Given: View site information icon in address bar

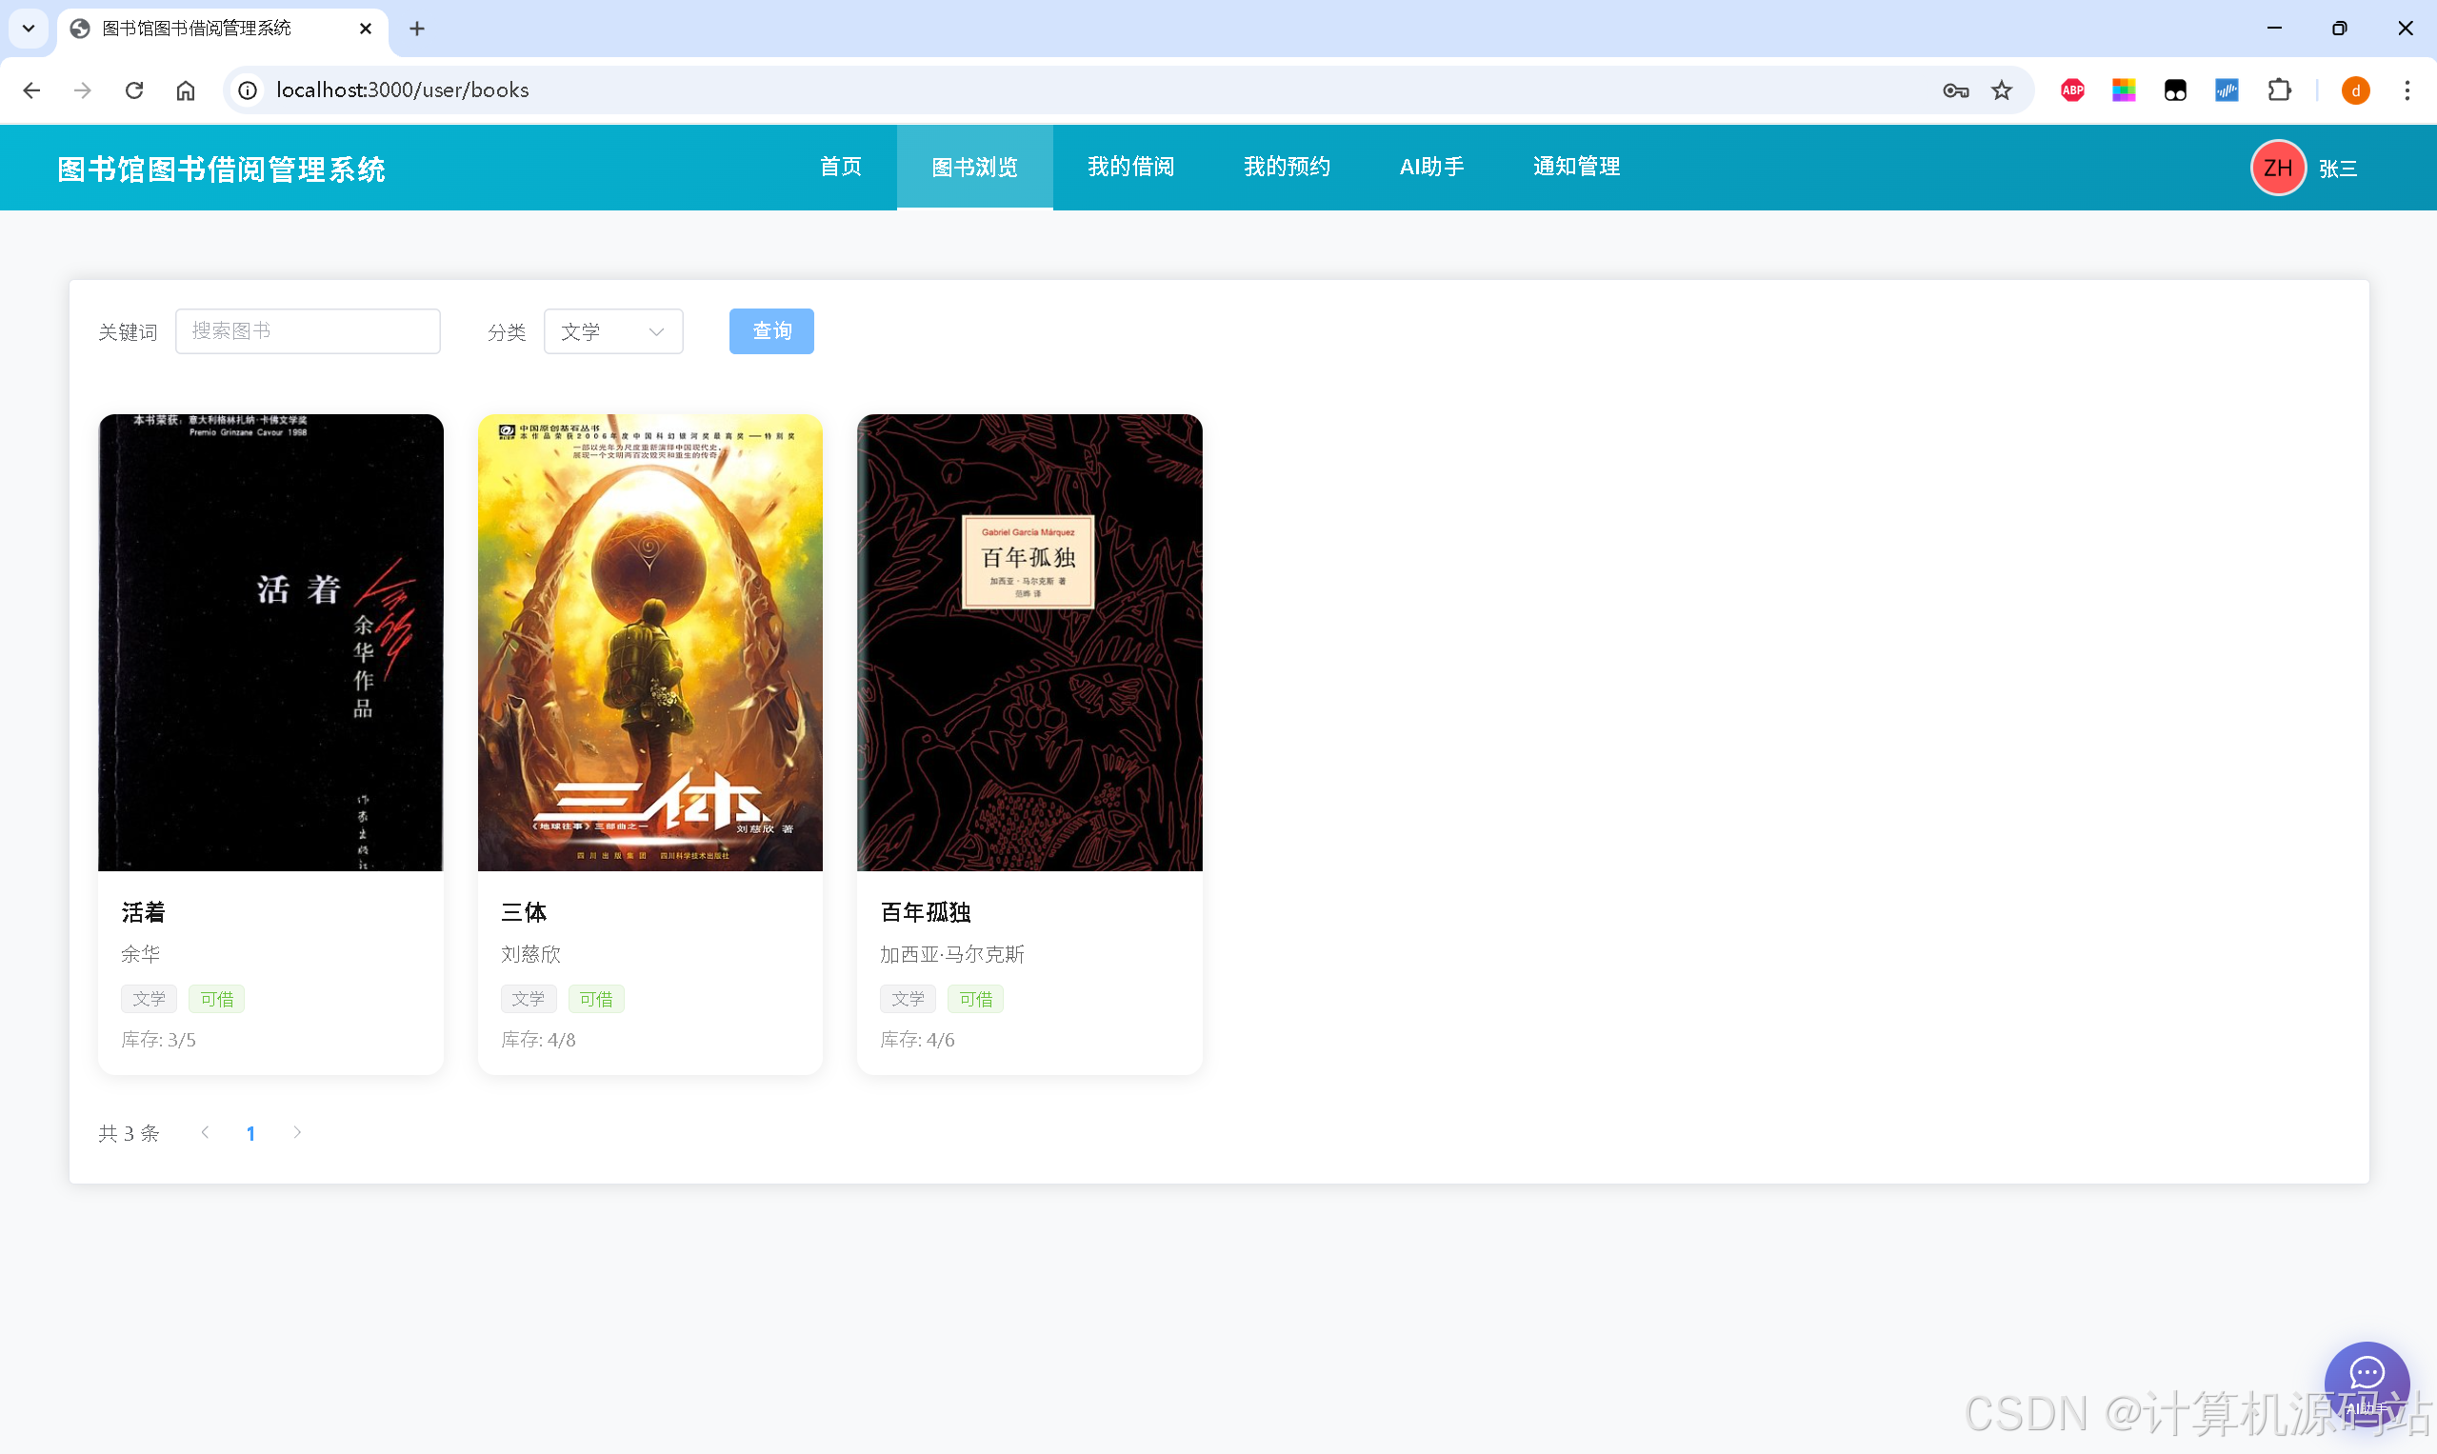Looking at the screenshot, I should (x=248, y=90).
